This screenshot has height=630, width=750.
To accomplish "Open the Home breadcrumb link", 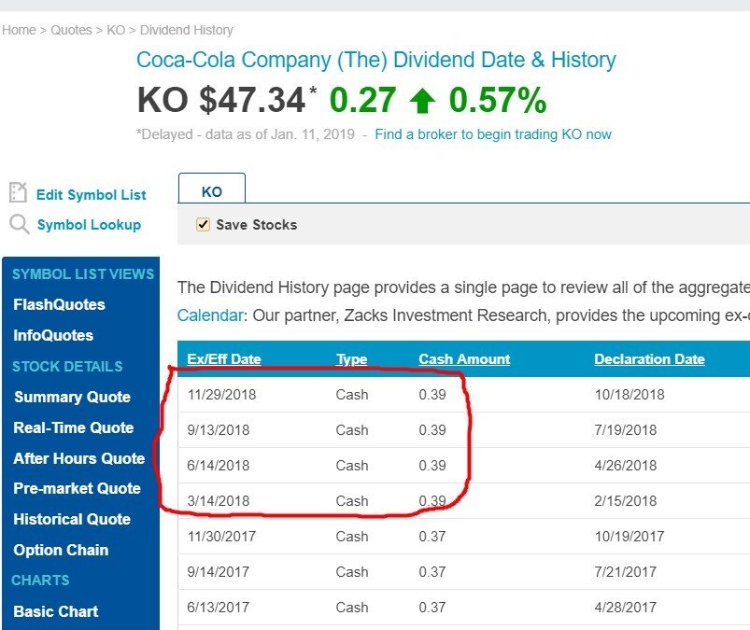I will (x=19, y=30).
